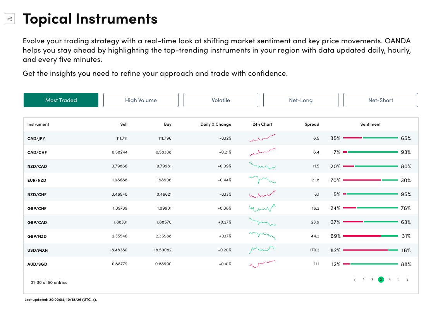Viewport: 431px width, 309px height.
Task: Open the NZD/CAD instrument row
Action: pos(221,166)
